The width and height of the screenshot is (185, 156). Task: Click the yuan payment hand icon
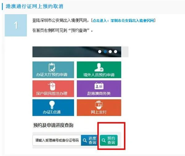tap(99, 105)
